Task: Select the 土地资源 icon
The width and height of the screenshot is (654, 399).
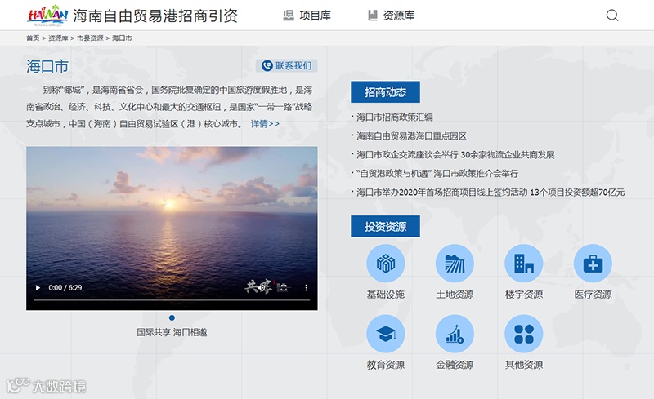Action: (455, 264)
